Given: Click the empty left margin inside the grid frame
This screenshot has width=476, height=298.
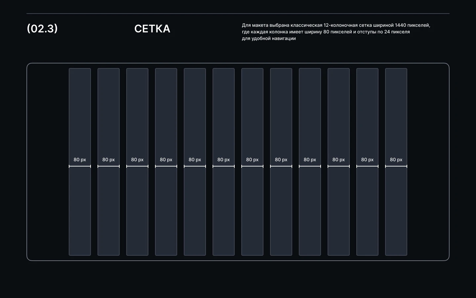Looking at the screenshot, I should pos(48,162).
